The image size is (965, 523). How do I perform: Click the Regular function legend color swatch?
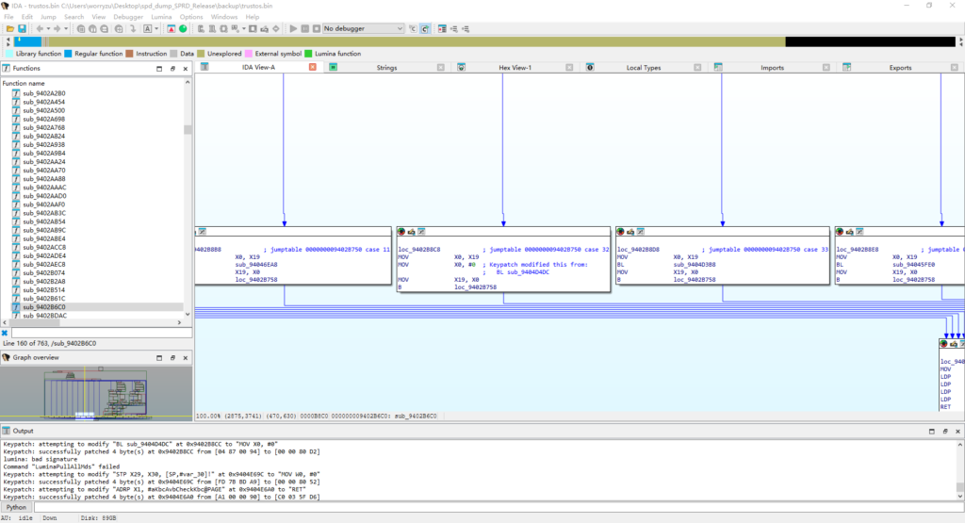click(x=68, y=54)
